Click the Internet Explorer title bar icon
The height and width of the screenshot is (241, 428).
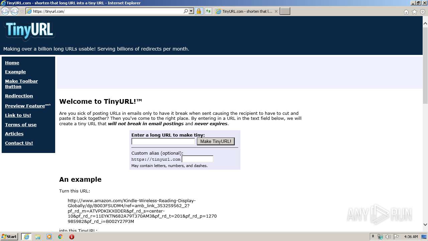[3, 3]
